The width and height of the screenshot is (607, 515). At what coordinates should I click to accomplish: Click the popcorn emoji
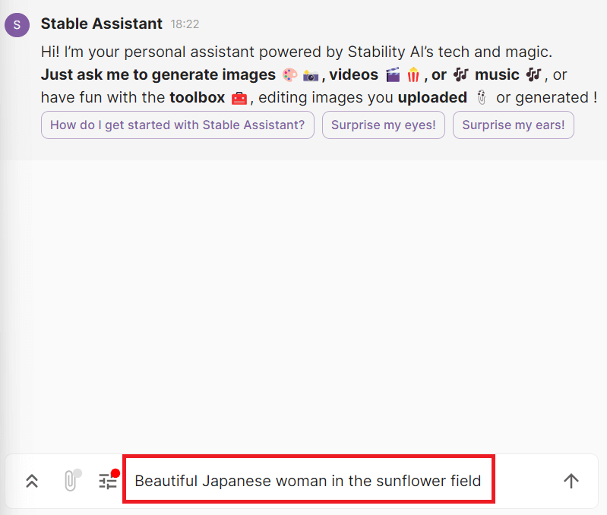click(413, 74)
